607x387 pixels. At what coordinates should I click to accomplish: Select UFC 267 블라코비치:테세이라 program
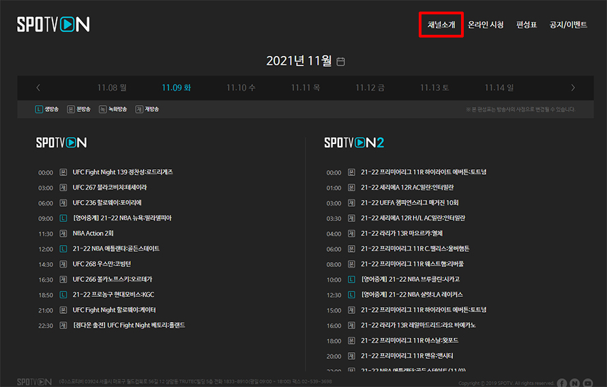click(110, 188)
